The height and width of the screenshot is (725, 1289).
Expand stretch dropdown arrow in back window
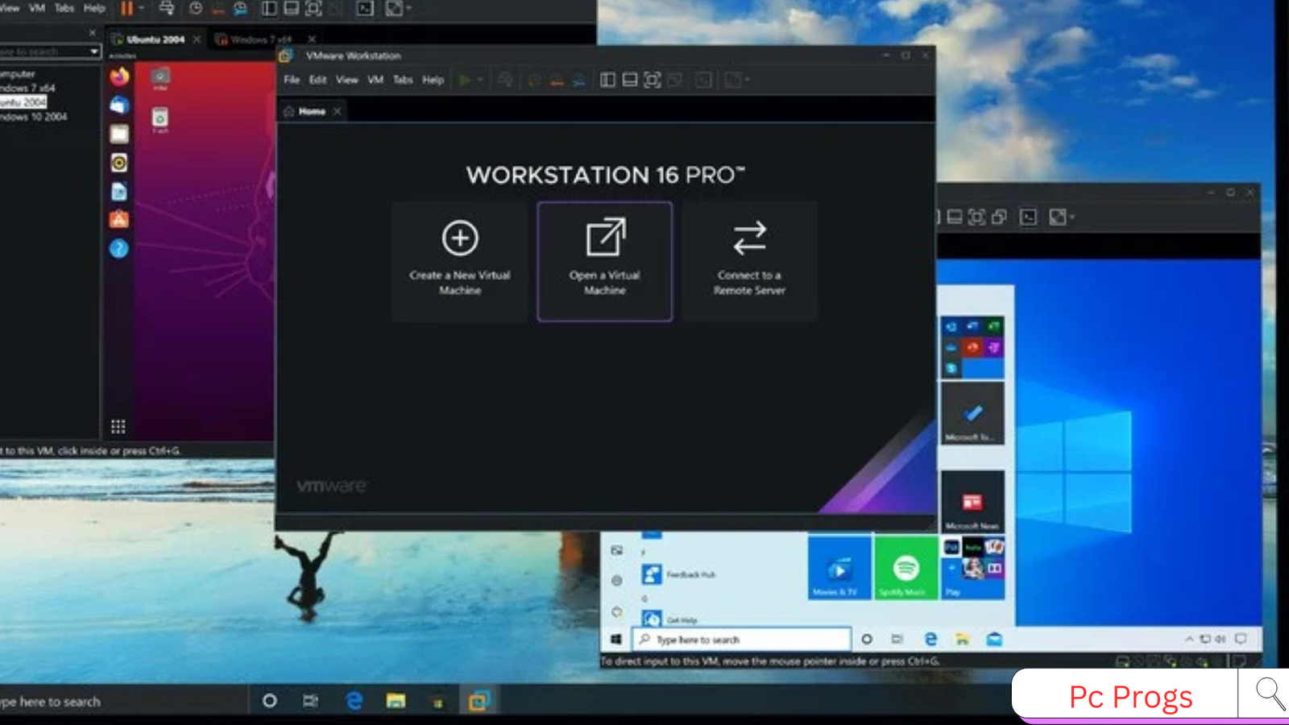408,8
